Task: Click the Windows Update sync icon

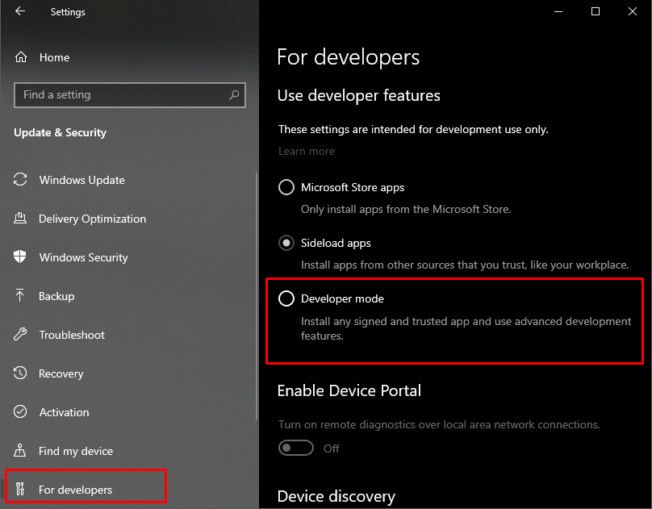Action: [21, 180]
